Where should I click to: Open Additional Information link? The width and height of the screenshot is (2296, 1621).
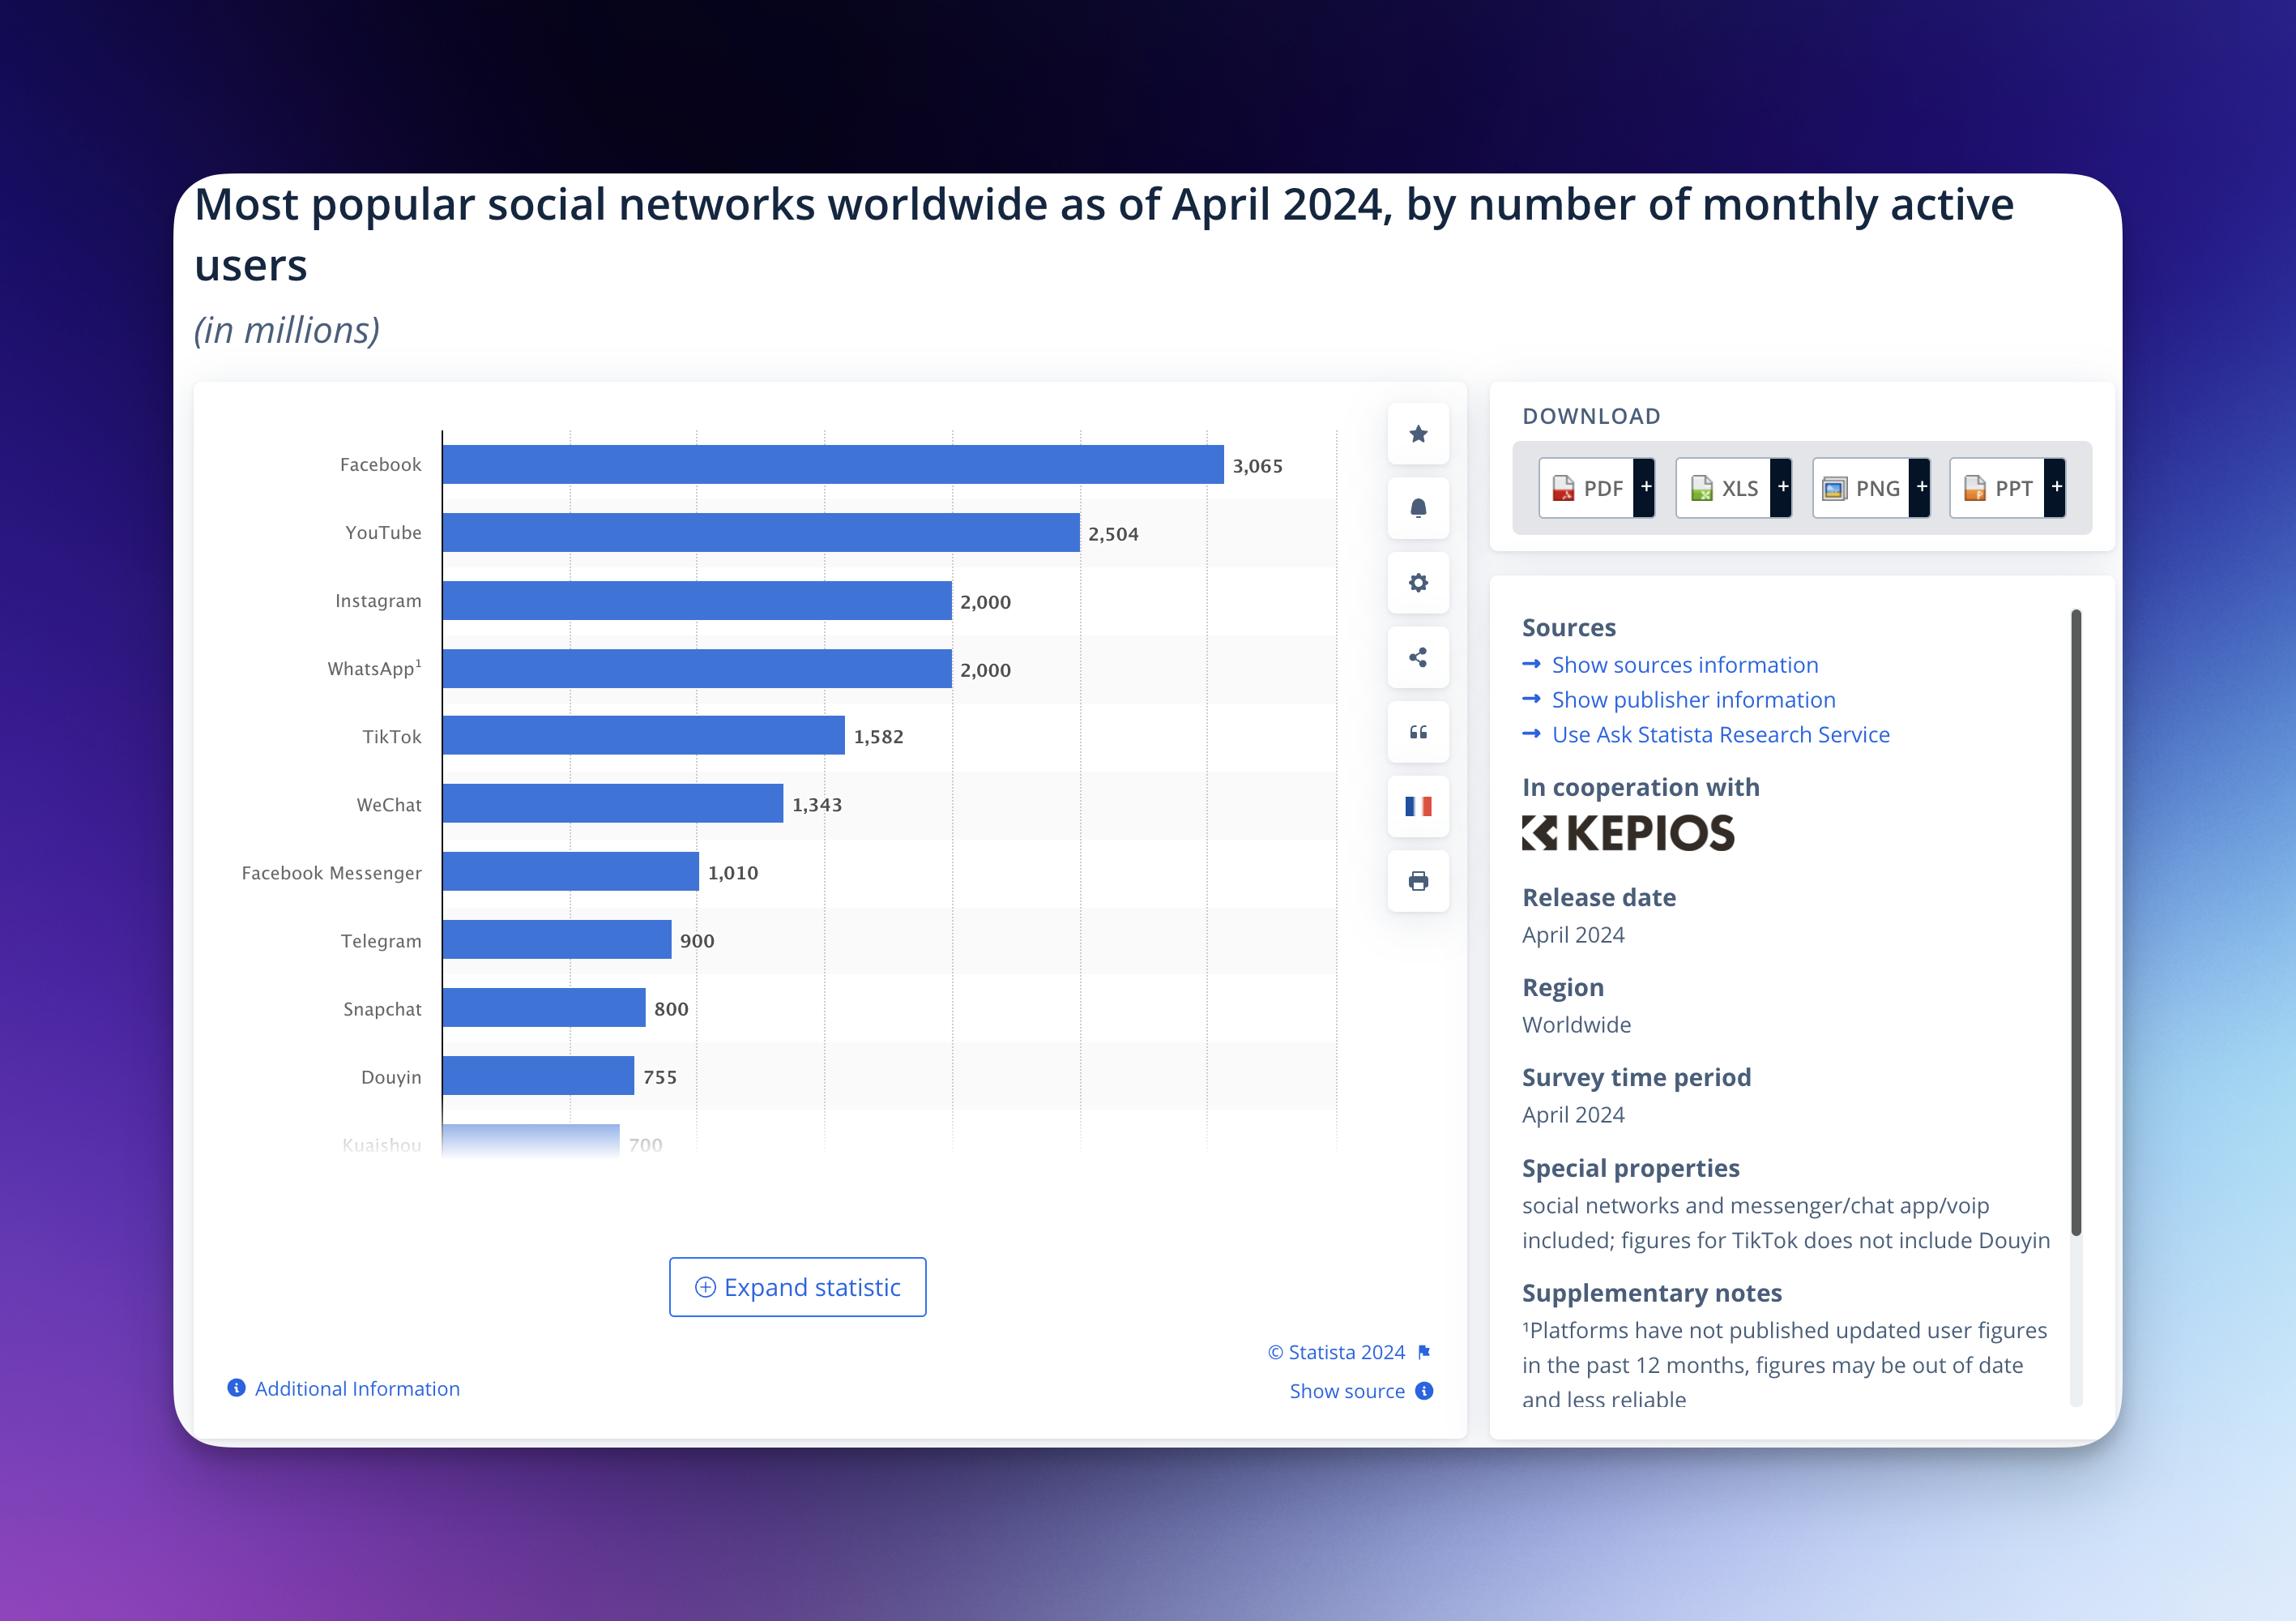(x=357, y=1389)
